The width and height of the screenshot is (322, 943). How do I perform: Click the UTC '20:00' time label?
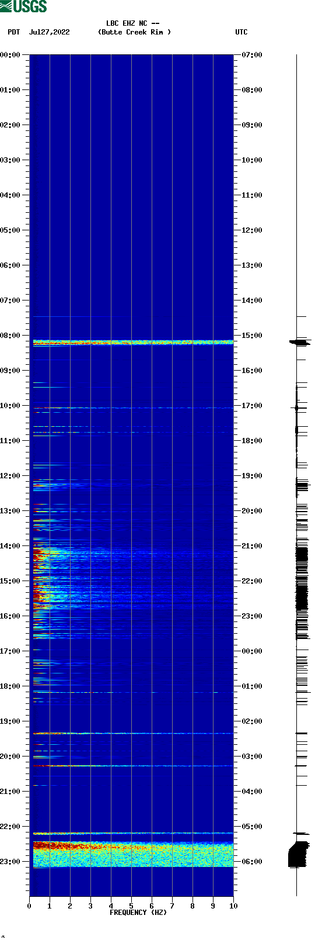[252, 511]
